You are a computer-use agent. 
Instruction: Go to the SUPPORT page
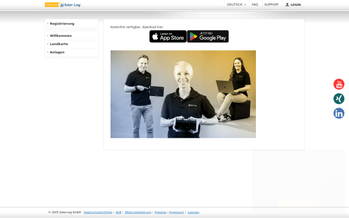(271, 5)
